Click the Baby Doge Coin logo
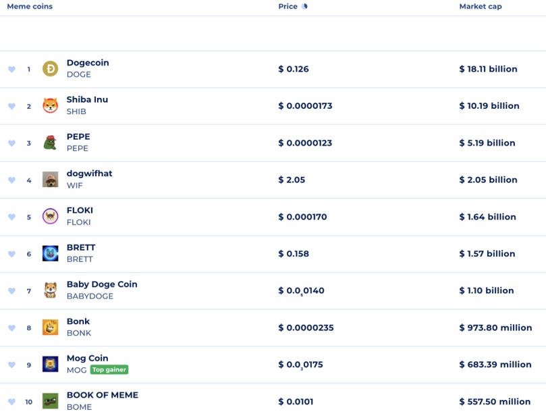The image size is (546, 418). (x=51, y=290)
